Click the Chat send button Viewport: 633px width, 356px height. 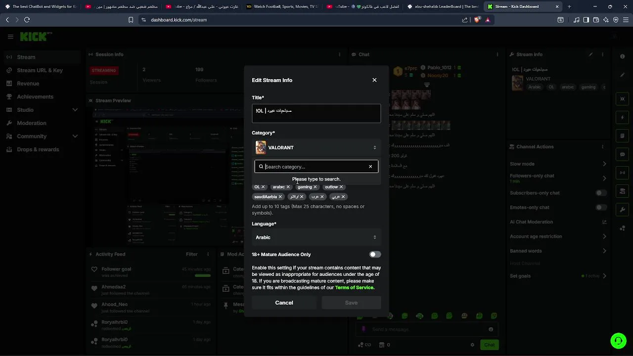click(x=489, y=345)
